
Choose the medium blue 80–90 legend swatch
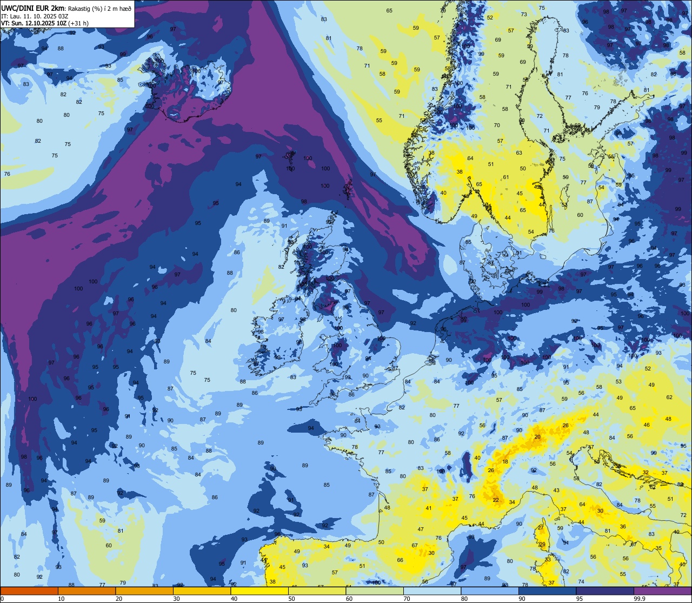click(490, 591)
